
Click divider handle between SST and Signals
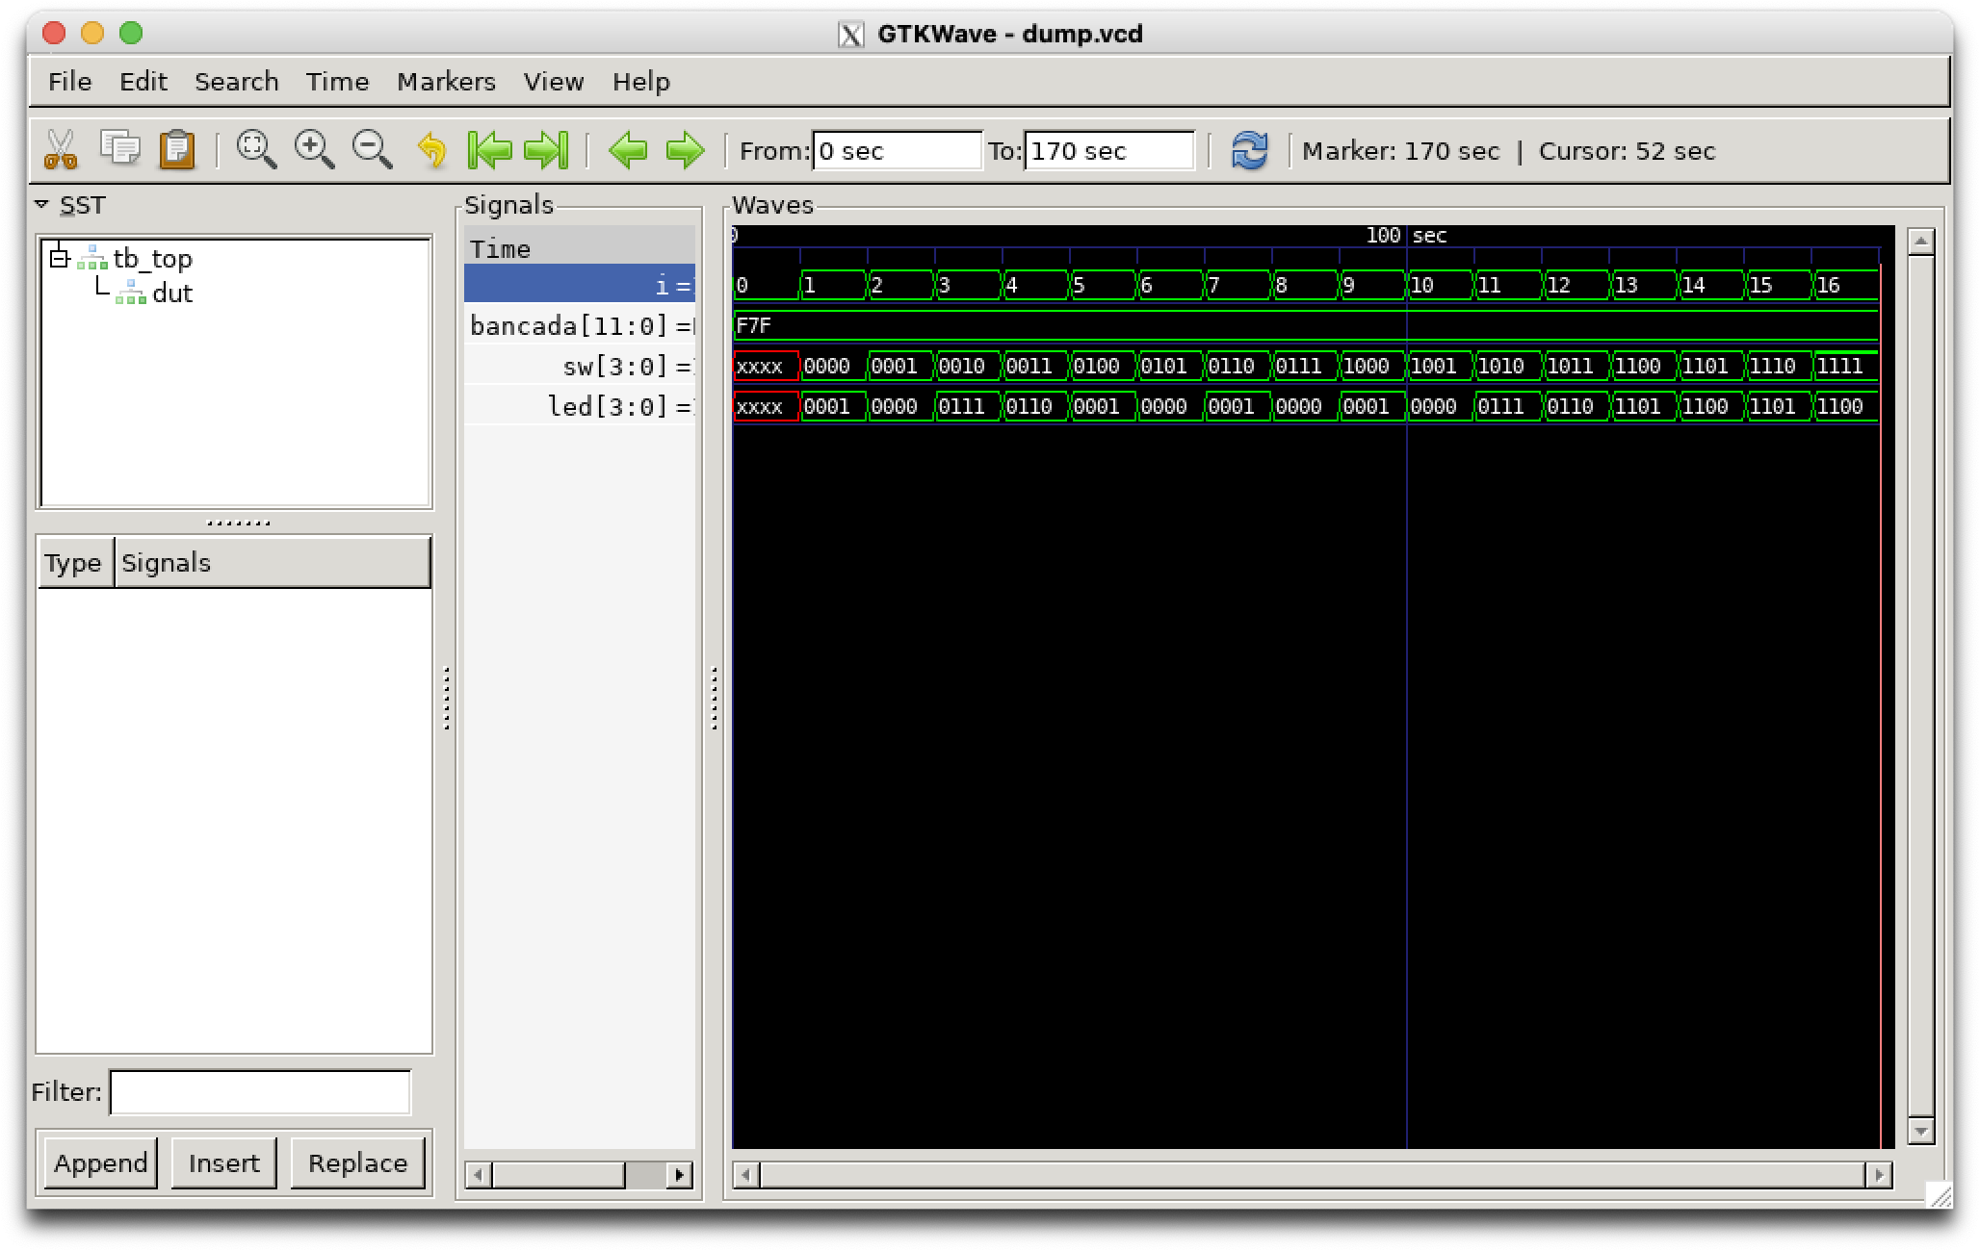[446, 699]
